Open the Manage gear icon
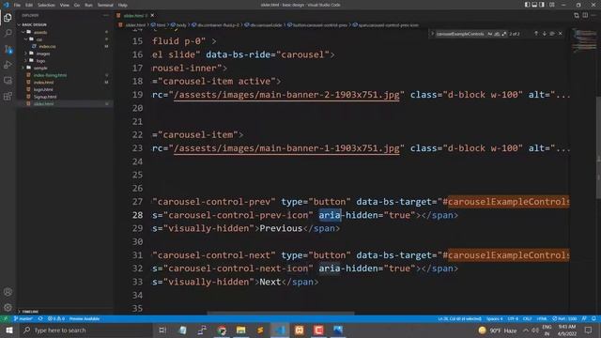601x338 pixels. tap(8, 307)
